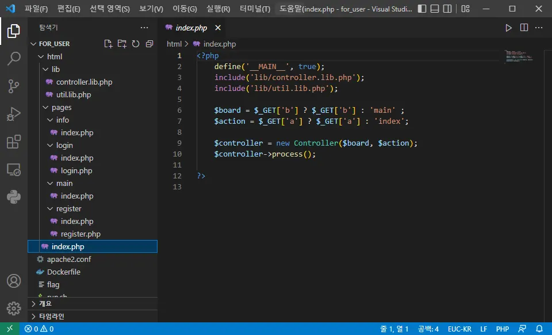Viewport: 552px width, 335px height.
Task: Click the PHP language mode indicator
Action: [x=503, y=329]
